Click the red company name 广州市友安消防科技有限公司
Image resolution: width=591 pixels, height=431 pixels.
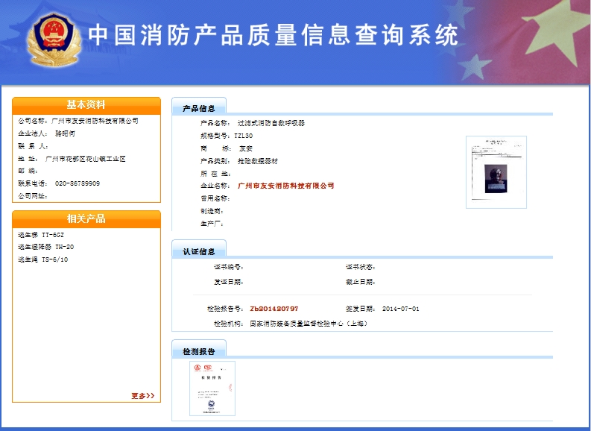coord(285,186)
